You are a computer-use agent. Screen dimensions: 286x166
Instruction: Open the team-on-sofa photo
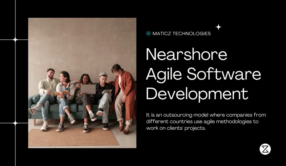point(82,83)
